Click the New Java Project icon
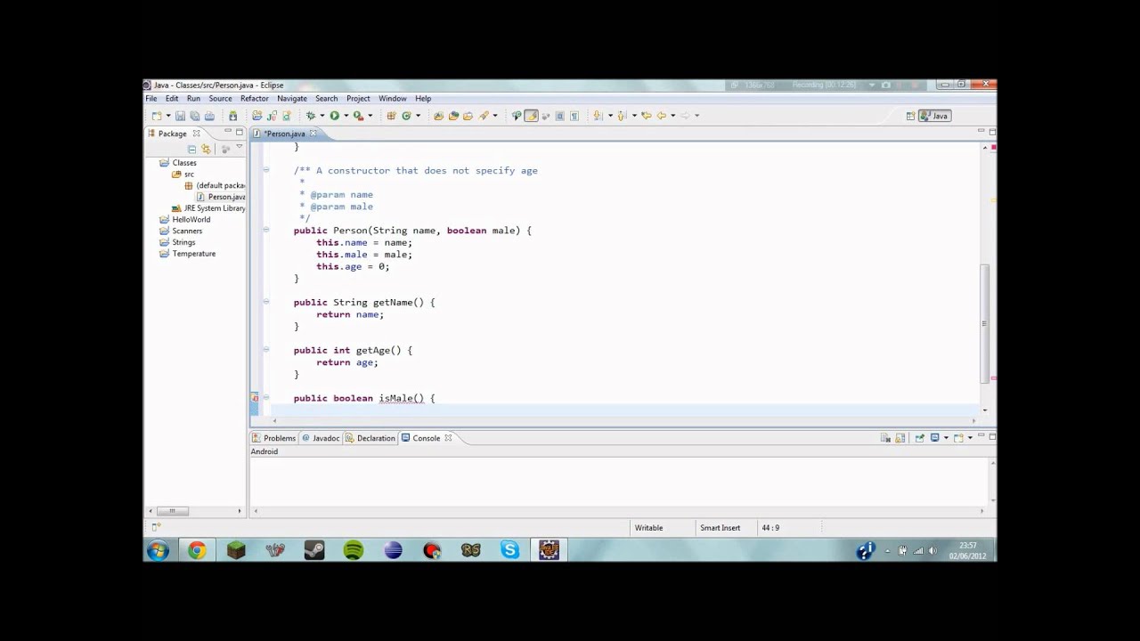The height and width of the screenshot is (641, 1140). click(x=257, y=116)
